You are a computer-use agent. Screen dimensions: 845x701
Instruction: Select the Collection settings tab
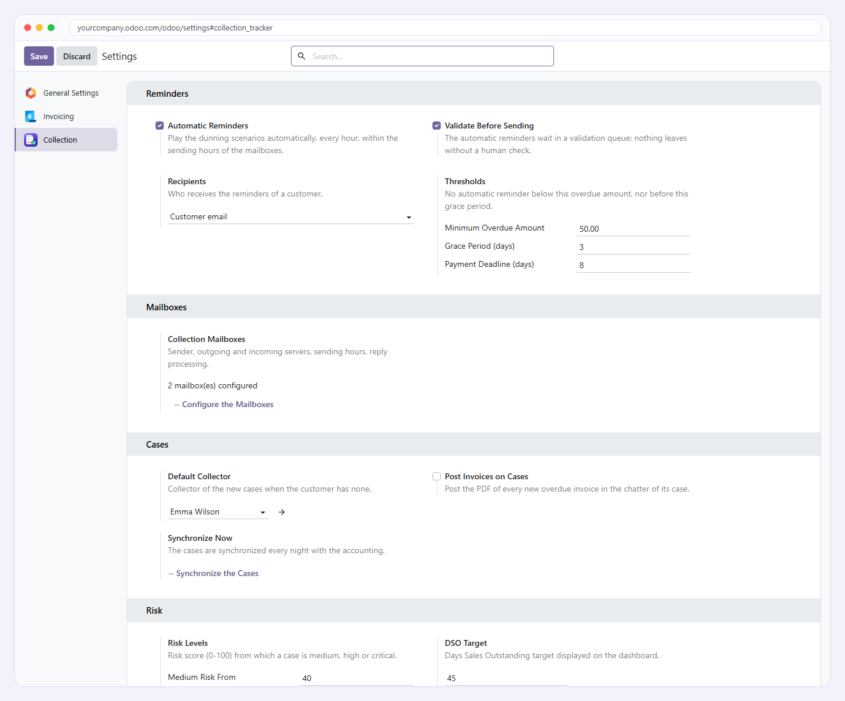coord(66,140)
